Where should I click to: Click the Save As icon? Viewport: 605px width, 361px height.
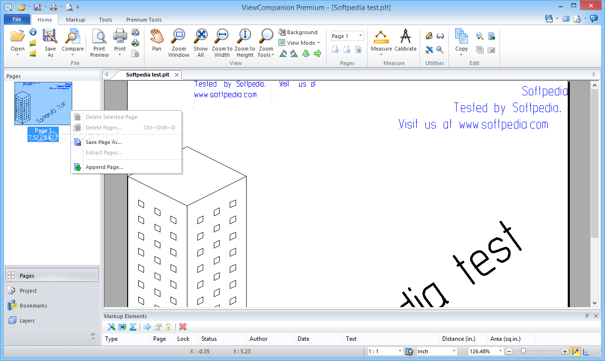pos(50,43)
